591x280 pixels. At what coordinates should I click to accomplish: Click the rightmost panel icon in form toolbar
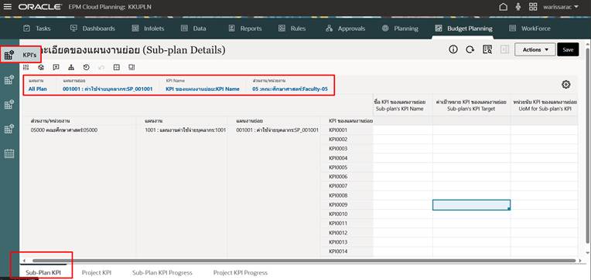click(132, 67)
